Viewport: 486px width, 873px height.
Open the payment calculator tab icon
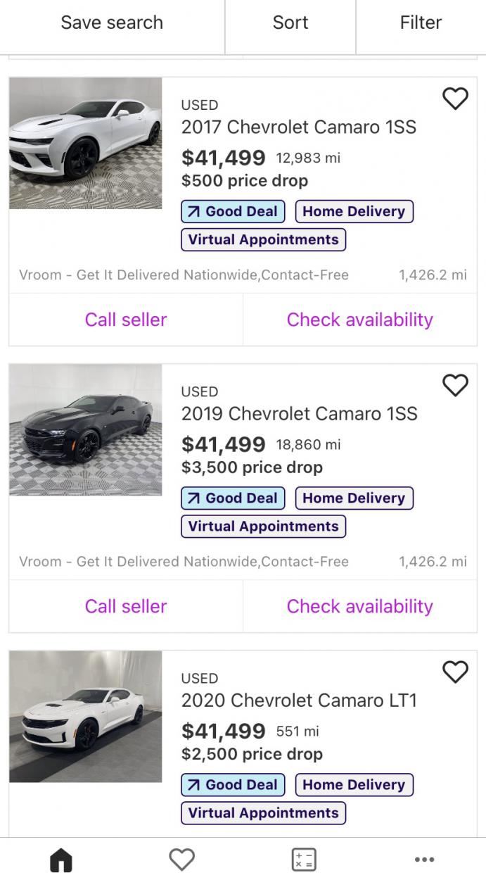[304, 859]
